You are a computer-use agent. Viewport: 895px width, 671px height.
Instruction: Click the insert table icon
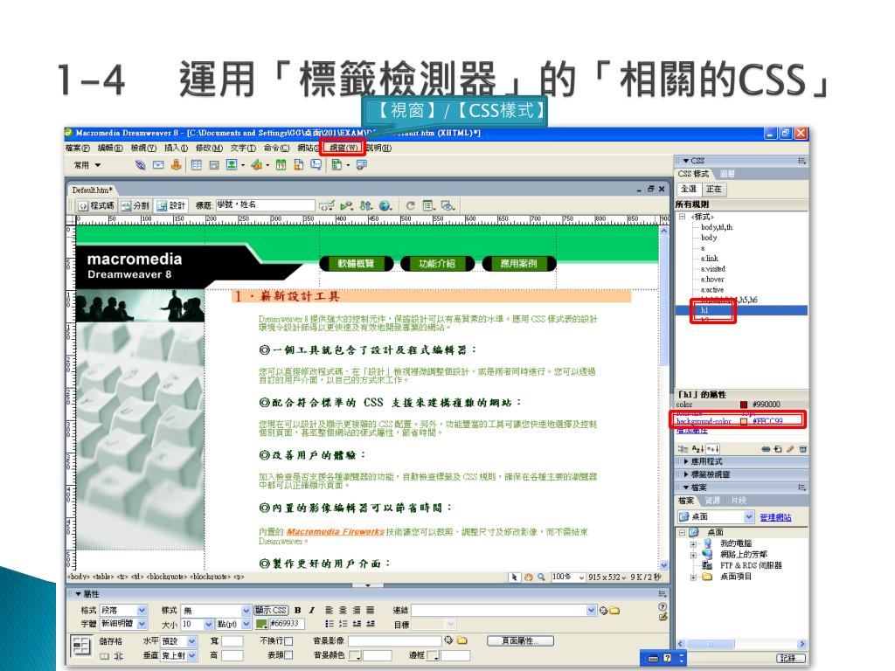[x=197, y=165]
